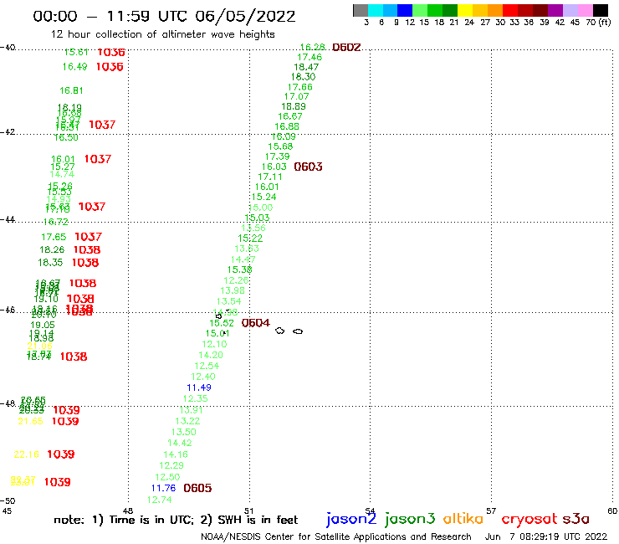This screenshot has width=619, height=544.
Task: Click the '-42' latitude axis label
Action: coord(8,132)
